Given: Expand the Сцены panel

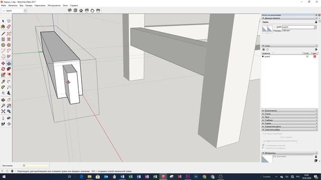Looking at the screenshot, I should pyautogui.click(x=289, y=123).
